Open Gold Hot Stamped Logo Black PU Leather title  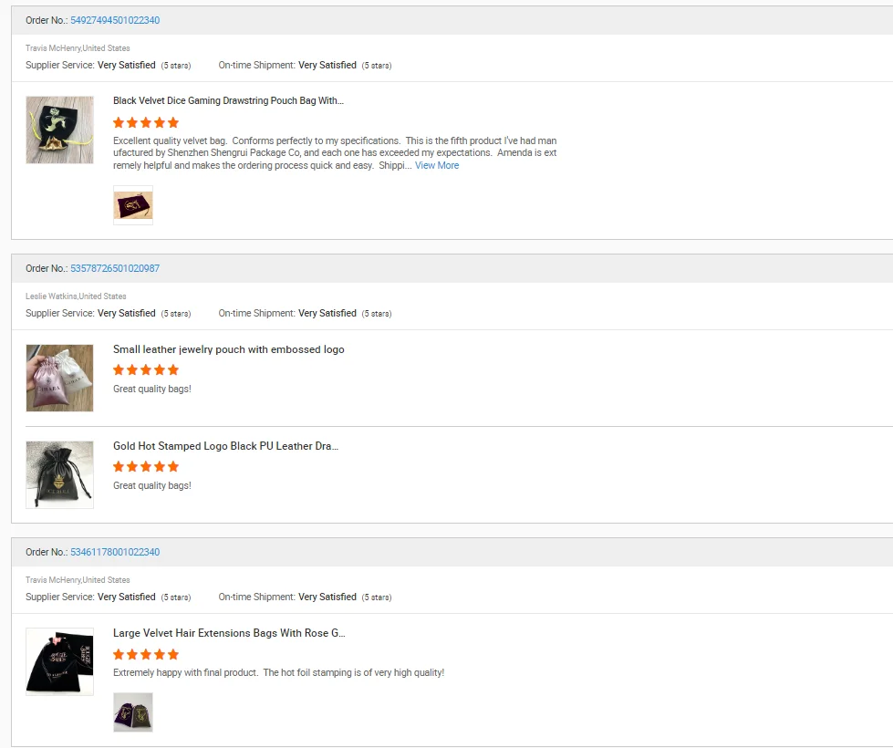[225, 446]
